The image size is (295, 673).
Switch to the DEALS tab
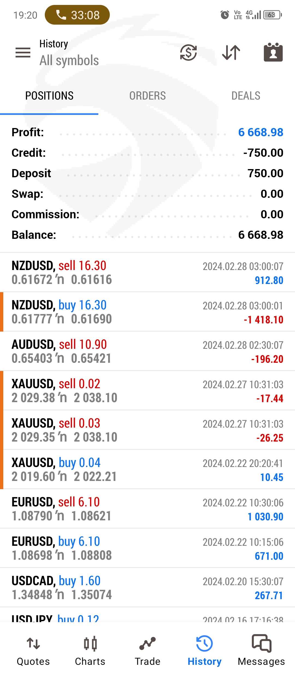tap(246, 96)
